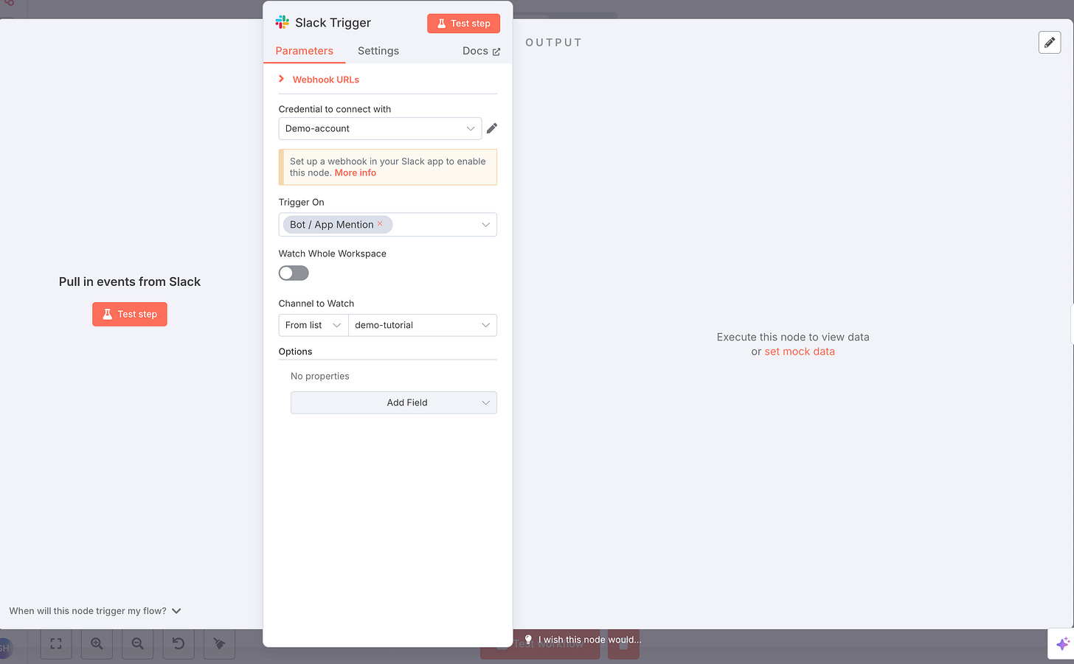Remove the Bot / App Mention tag
This screenshot has height=664, width=1074.
tap(381, 224)
